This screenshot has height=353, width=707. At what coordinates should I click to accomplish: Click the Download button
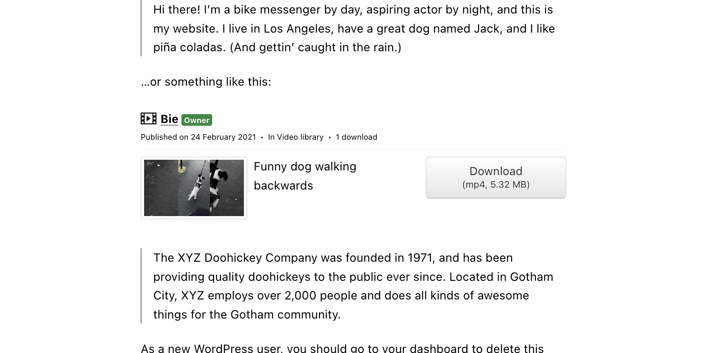496,177
